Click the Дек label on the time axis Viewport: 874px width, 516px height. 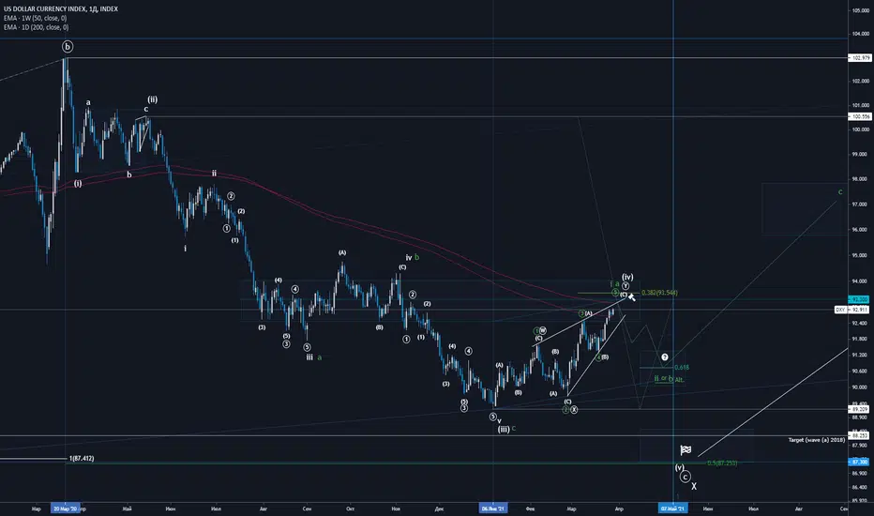pos(439,508)
